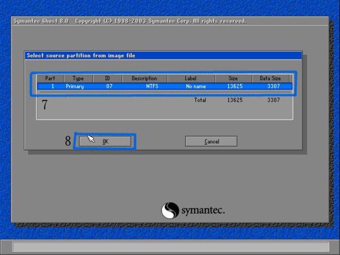Click the ID column header
This screenshot has width=340, height=255.
[108, 78]
